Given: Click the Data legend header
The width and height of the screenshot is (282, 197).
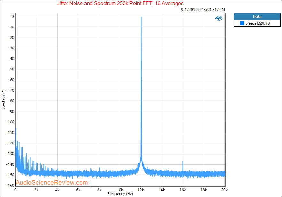Looking at the screenshot, I should click(x=257, y=17).
